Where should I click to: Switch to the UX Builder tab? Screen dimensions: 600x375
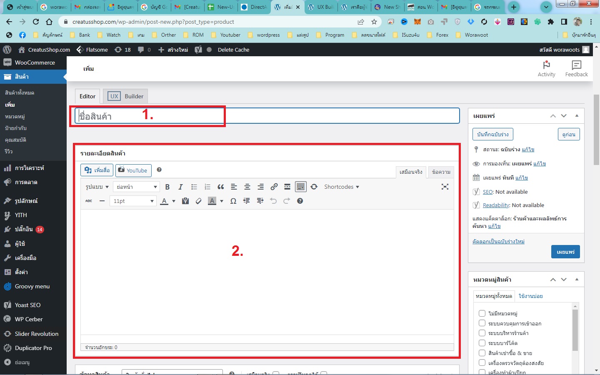pyautogui.click(x=126, y=96)
